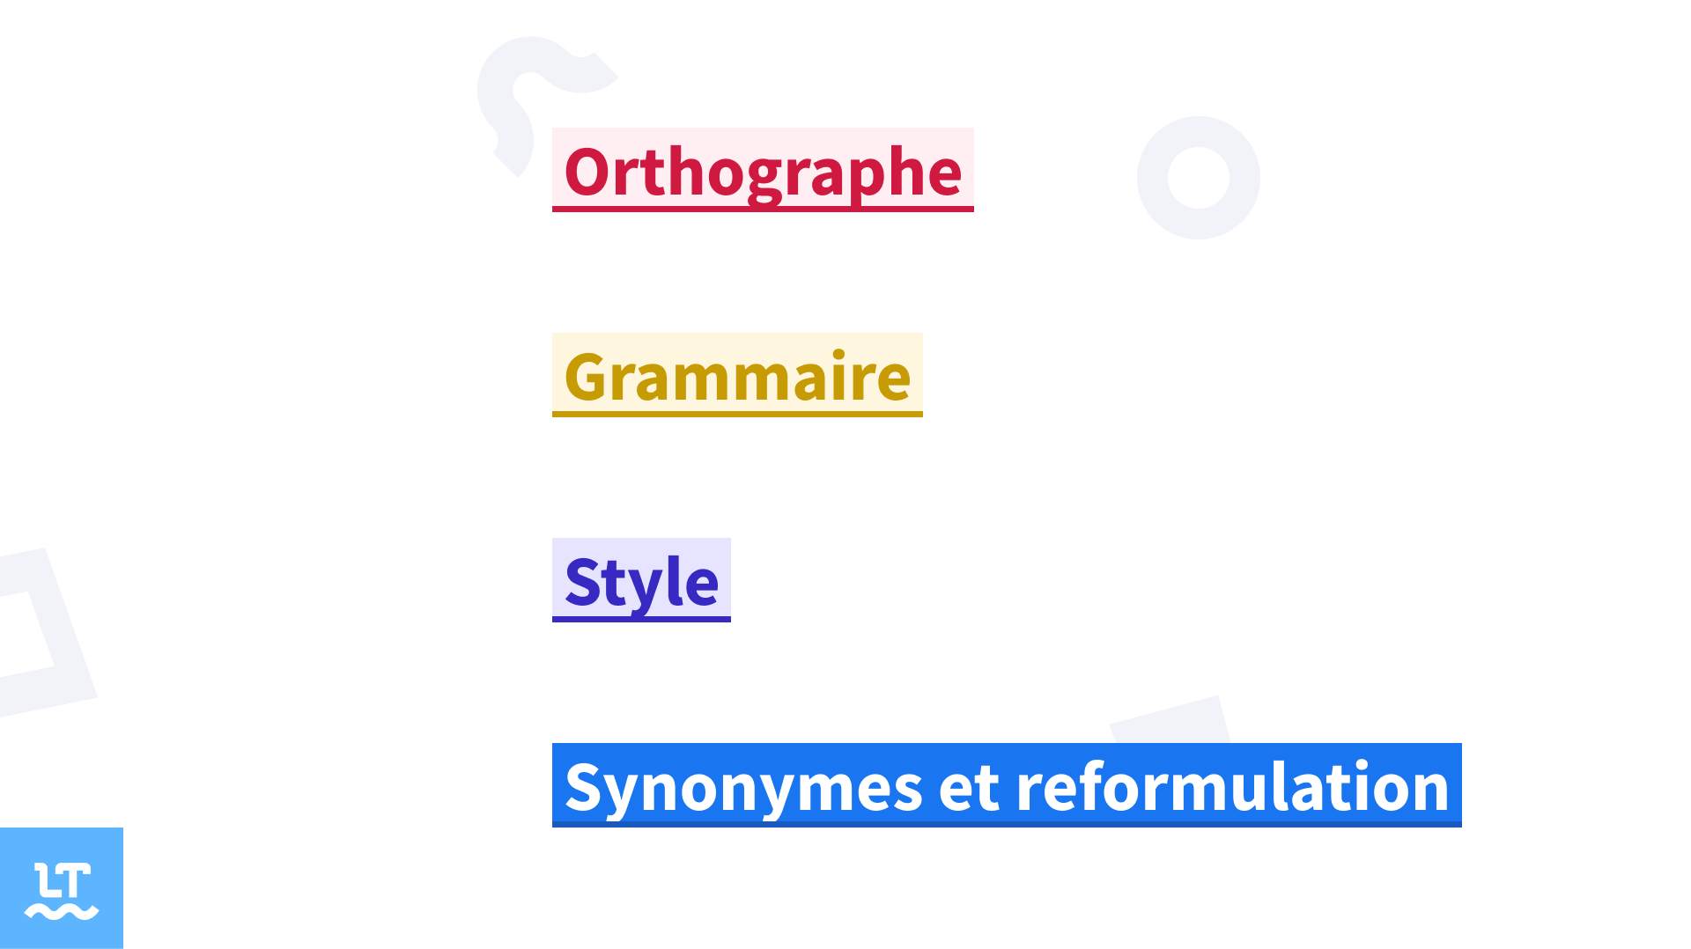This screenshot has width=1691, height=949.
Task: Click the capital G of Grammaire
Action: [587, 377]
